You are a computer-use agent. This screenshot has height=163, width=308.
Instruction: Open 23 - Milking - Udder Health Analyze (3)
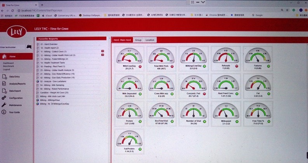pyautogui.click(x=57, y=70)
